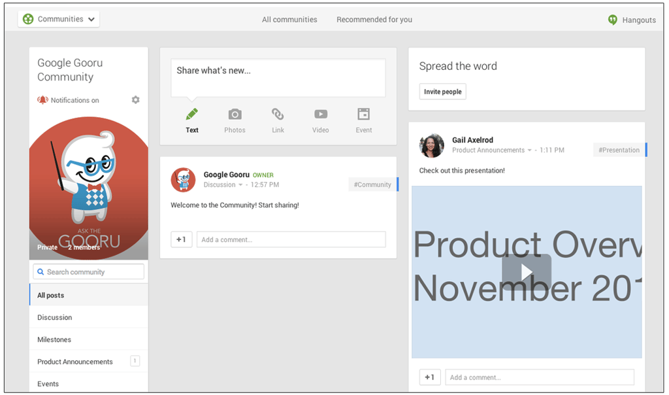This screenshot has width=669, height=395.
Task: Attach a link using the chain icon
Action: pyautogui.click(x=278, y=114)
